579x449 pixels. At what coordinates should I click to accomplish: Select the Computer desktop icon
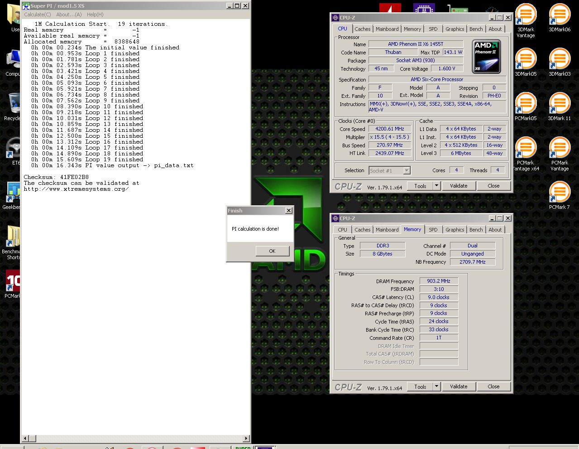[x=13, y=63]
